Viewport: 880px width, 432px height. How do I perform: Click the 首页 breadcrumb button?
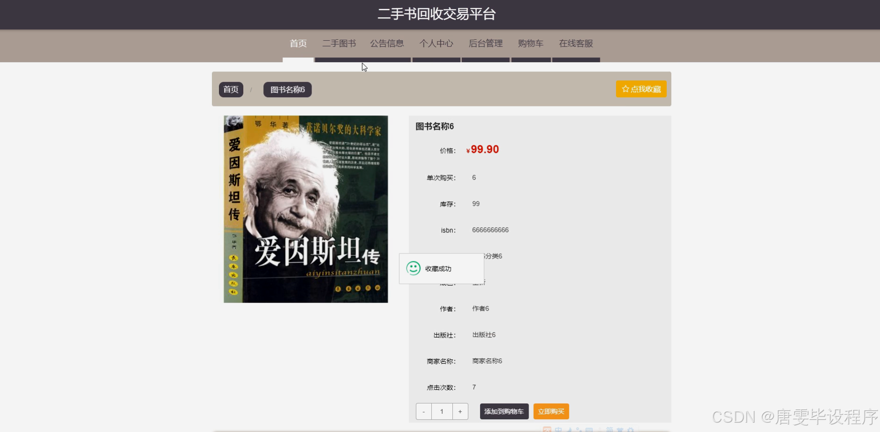pyautogui.click(x=231, y=89)
